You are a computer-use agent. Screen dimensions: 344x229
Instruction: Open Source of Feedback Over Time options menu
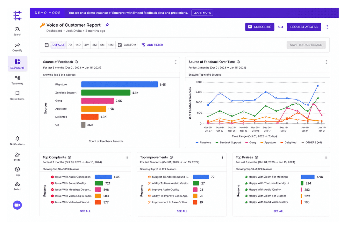(x=326, y=62)
